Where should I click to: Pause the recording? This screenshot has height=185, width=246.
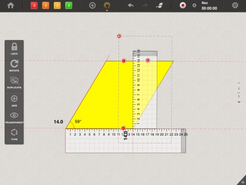click(194, 6)
